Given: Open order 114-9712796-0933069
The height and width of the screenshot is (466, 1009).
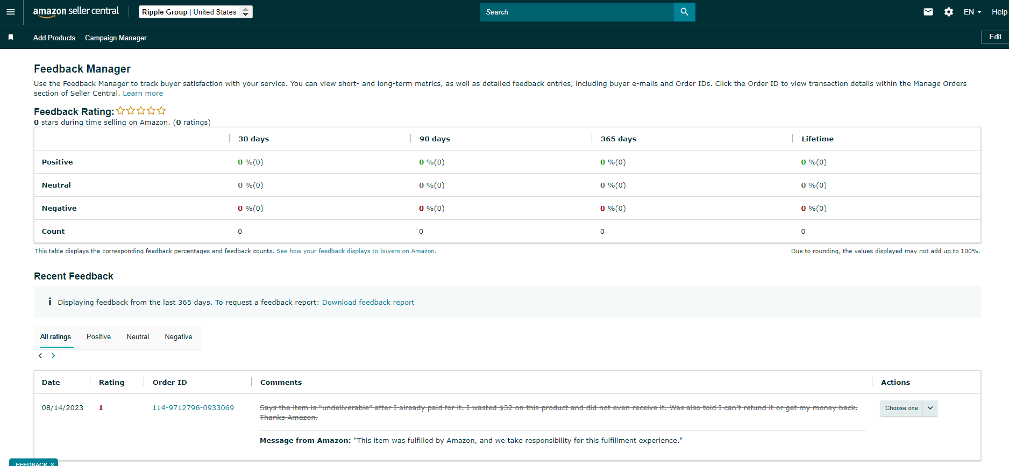Looking at the screenshot, I should [193, 408].
